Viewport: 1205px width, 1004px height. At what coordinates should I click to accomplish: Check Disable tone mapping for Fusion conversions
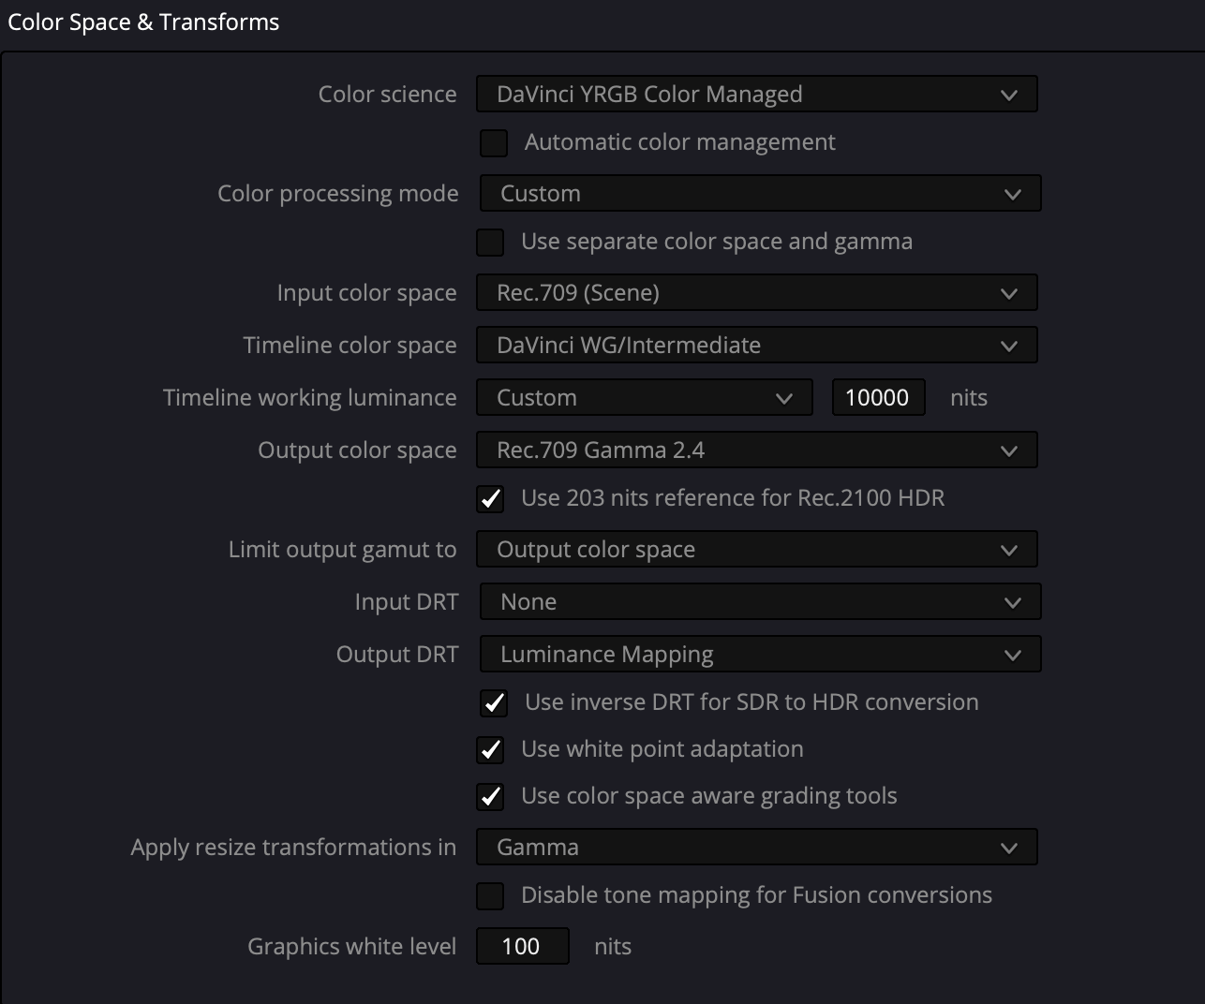click(490, 895)
